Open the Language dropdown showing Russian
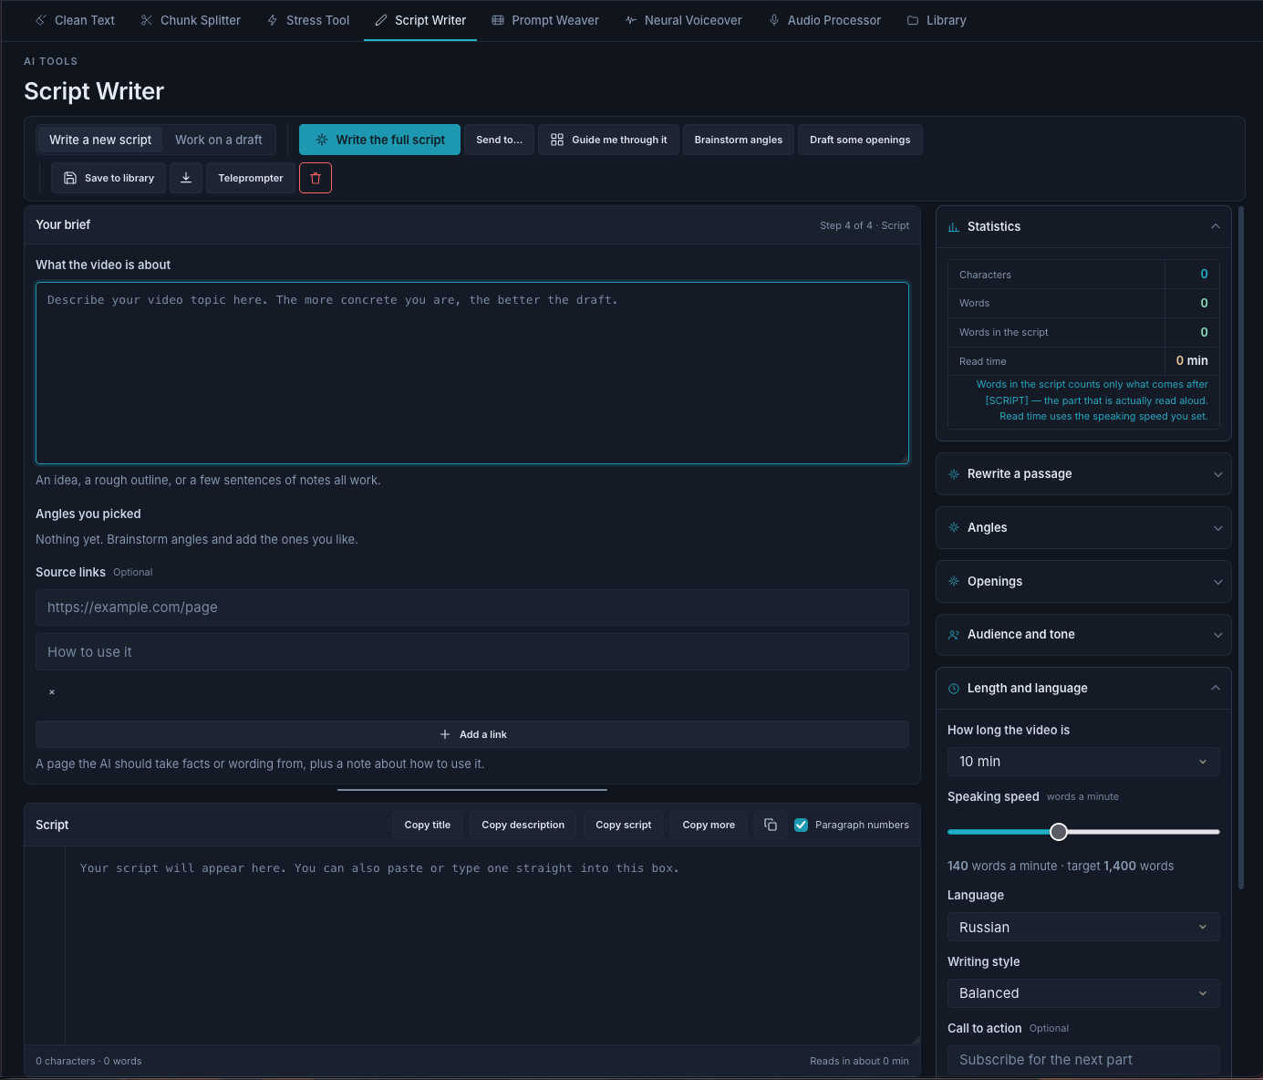This screenshot has width=1263, height=1080. coord(1083,928)
